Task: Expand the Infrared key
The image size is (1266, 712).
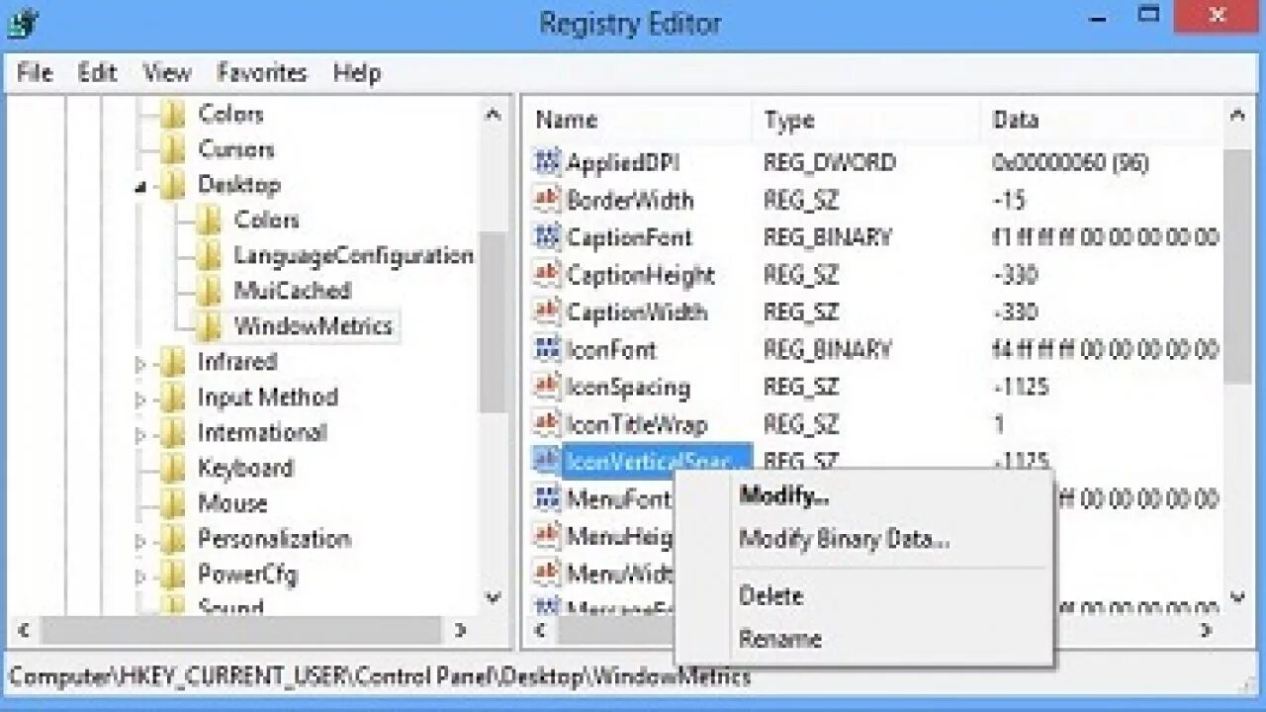Action: click(140, 364)
